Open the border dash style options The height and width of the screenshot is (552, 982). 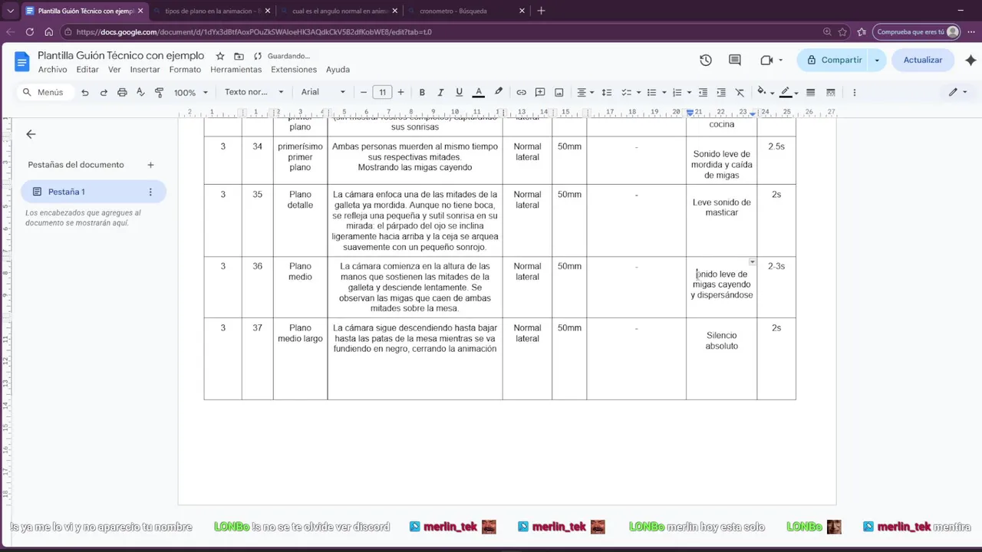click(x=831, y=92)
